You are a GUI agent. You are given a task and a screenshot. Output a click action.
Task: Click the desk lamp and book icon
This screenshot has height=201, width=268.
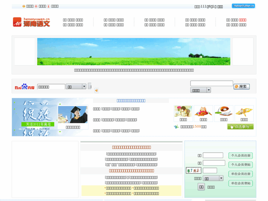[224, 111]
